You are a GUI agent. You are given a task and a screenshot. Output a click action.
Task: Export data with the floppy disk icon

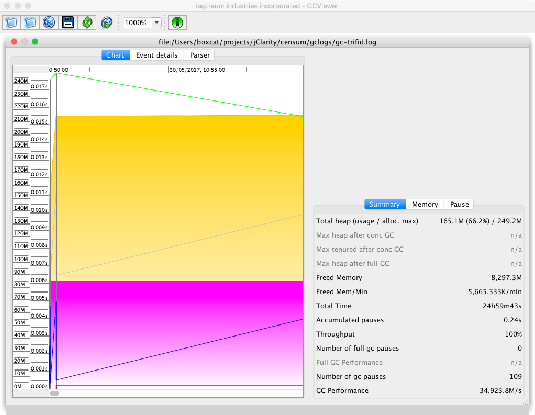[x=68, y=23]
